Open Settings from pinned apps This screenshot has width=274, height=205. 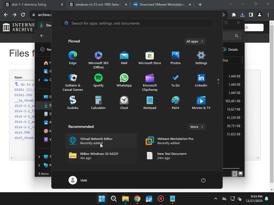click(x=201, y=58)
